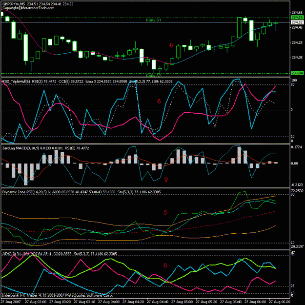Click the ADX(13) 31.1801 indicator label

pyautogui.click(x=16, y=254)
